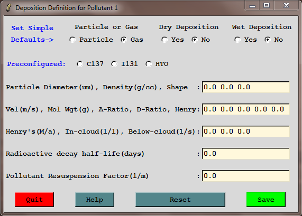Enable Wet Deposition Yes option
Screen dimensions: 302x216
click(x=237, y=40)
